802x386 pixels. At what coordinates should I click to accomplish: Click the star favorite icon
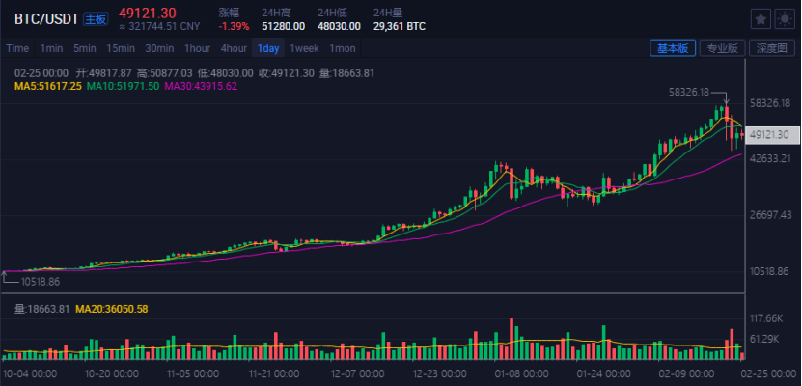[x=761, y=19]
